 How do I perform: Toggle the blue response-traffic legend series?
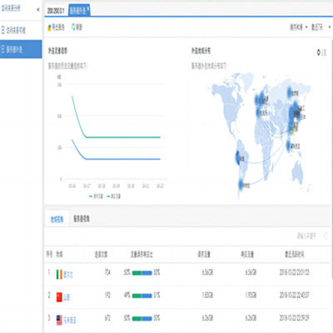click(x=114, y=196)
